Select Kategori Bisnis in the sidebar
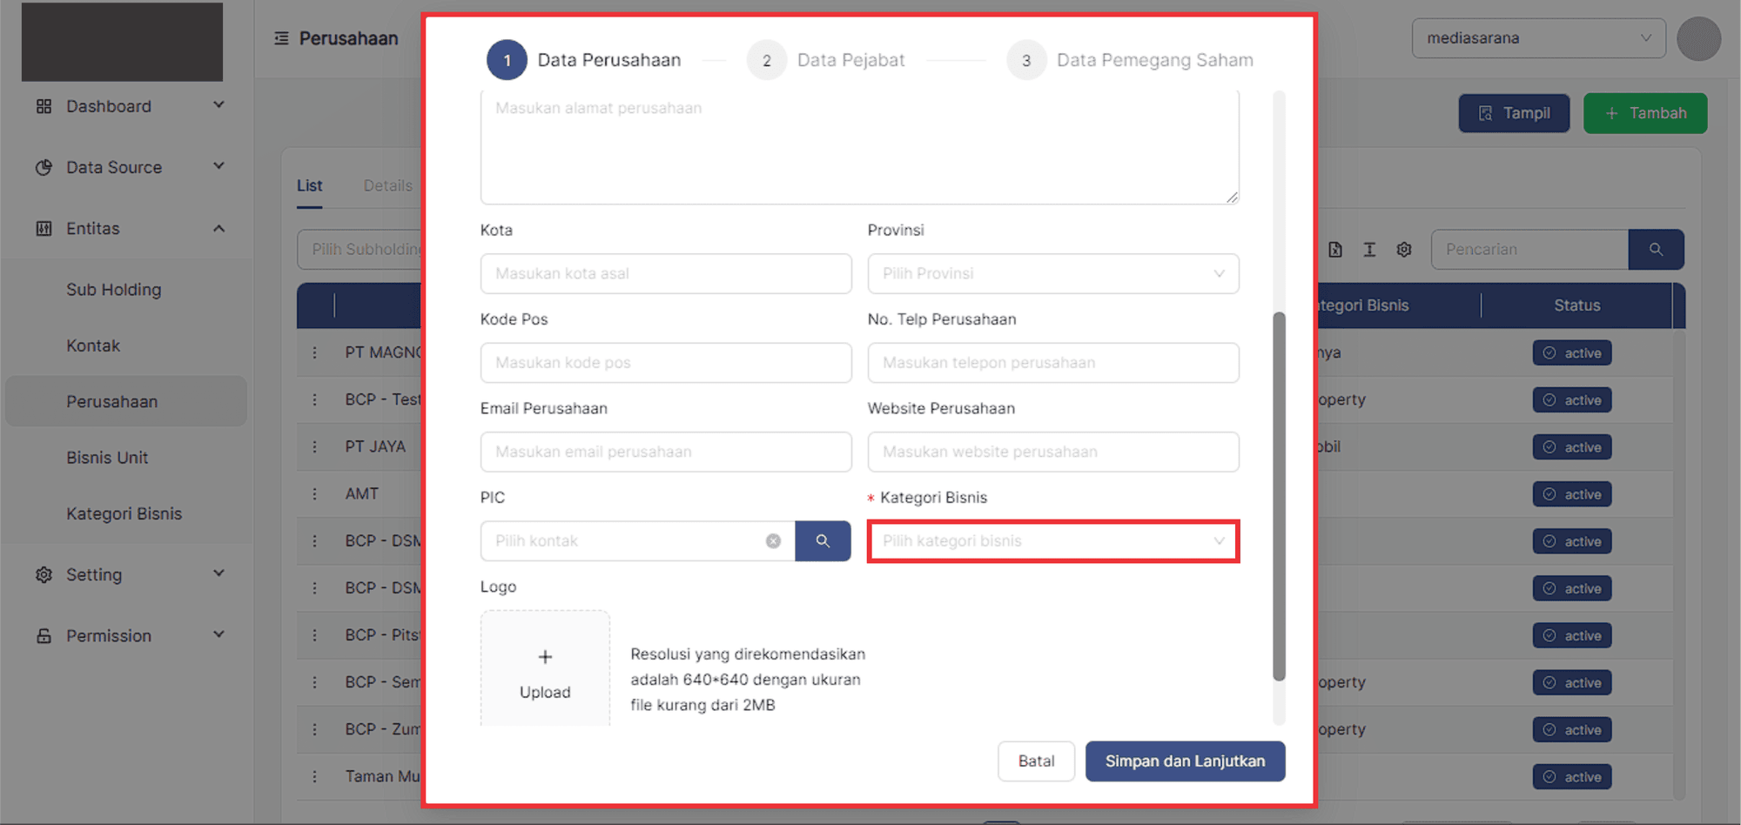Screen dimensions: 1741x825 (124, 513)
